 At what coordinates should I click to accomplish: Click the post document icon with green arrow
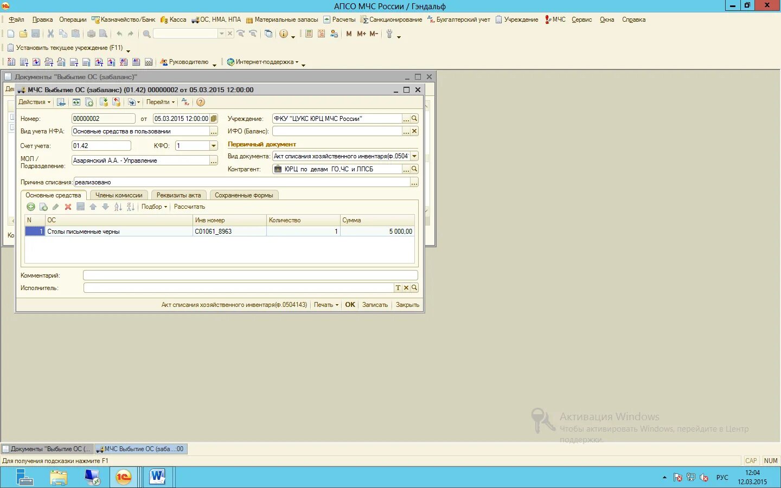[x=104, y=102]
